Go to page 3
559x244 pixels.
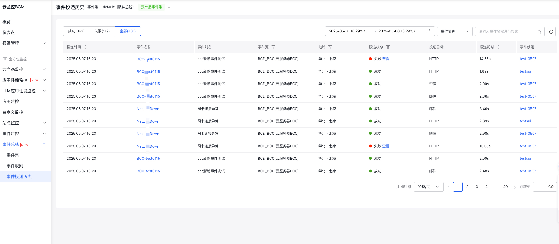click(x=477, y=187)
